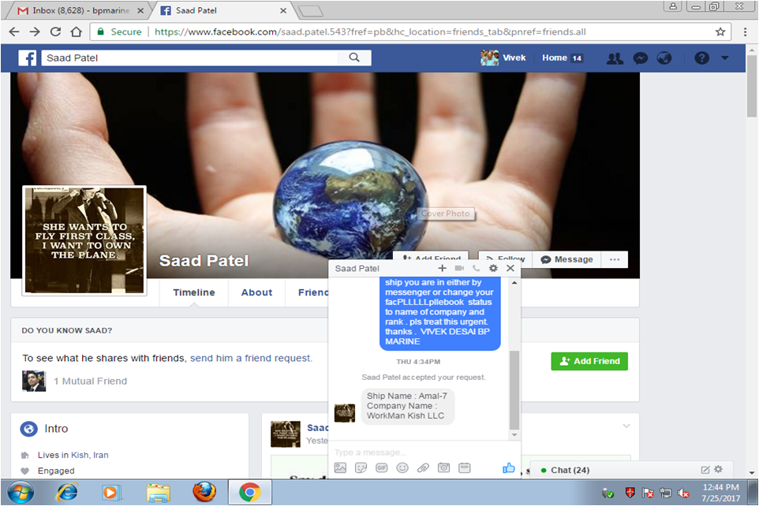Click send him a friend request link
This screenshot has height=506, width=759.
click(x=251, y=358)
